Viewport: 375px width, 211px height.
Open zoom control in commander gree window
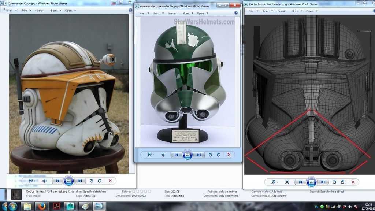[151, 155]
